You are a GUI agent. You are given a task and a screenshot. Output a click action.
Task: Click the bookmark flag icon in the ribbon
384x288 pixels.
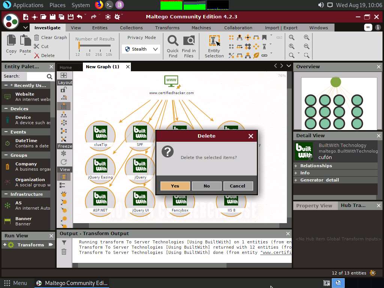[264, 37]
